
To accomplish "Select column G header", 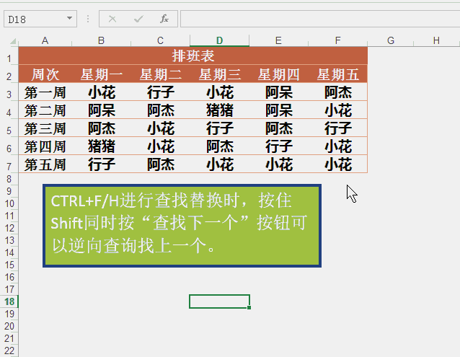I will pos(391,40).
